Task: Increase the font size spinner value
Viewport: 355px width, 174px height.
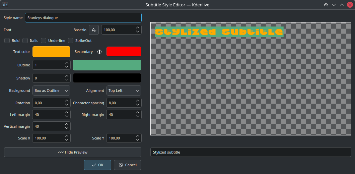Action: point(138,28)
